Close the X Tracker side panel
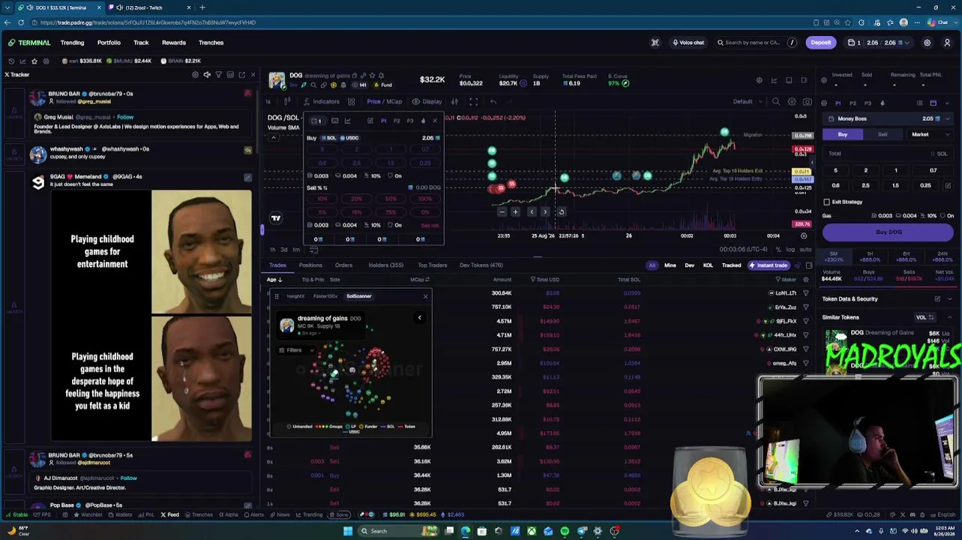The width and height of the screenshot is (962, 540). click(253, 75)
